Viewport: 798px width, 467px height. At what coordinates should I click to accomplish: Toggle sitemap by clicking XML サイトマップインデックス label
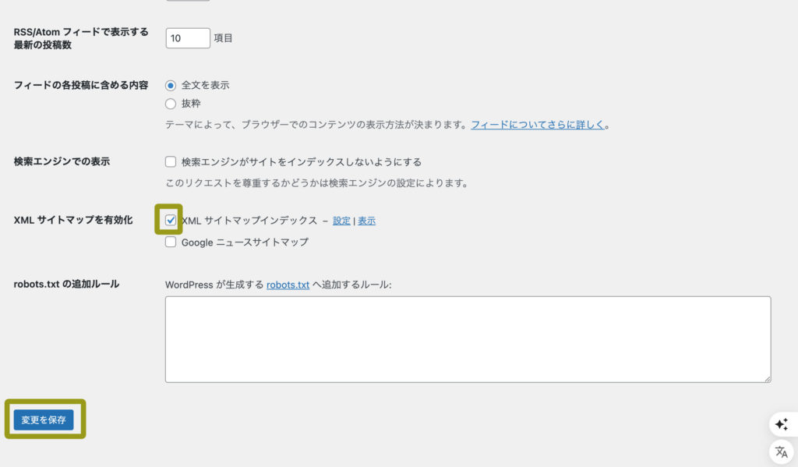pos(249,221)
